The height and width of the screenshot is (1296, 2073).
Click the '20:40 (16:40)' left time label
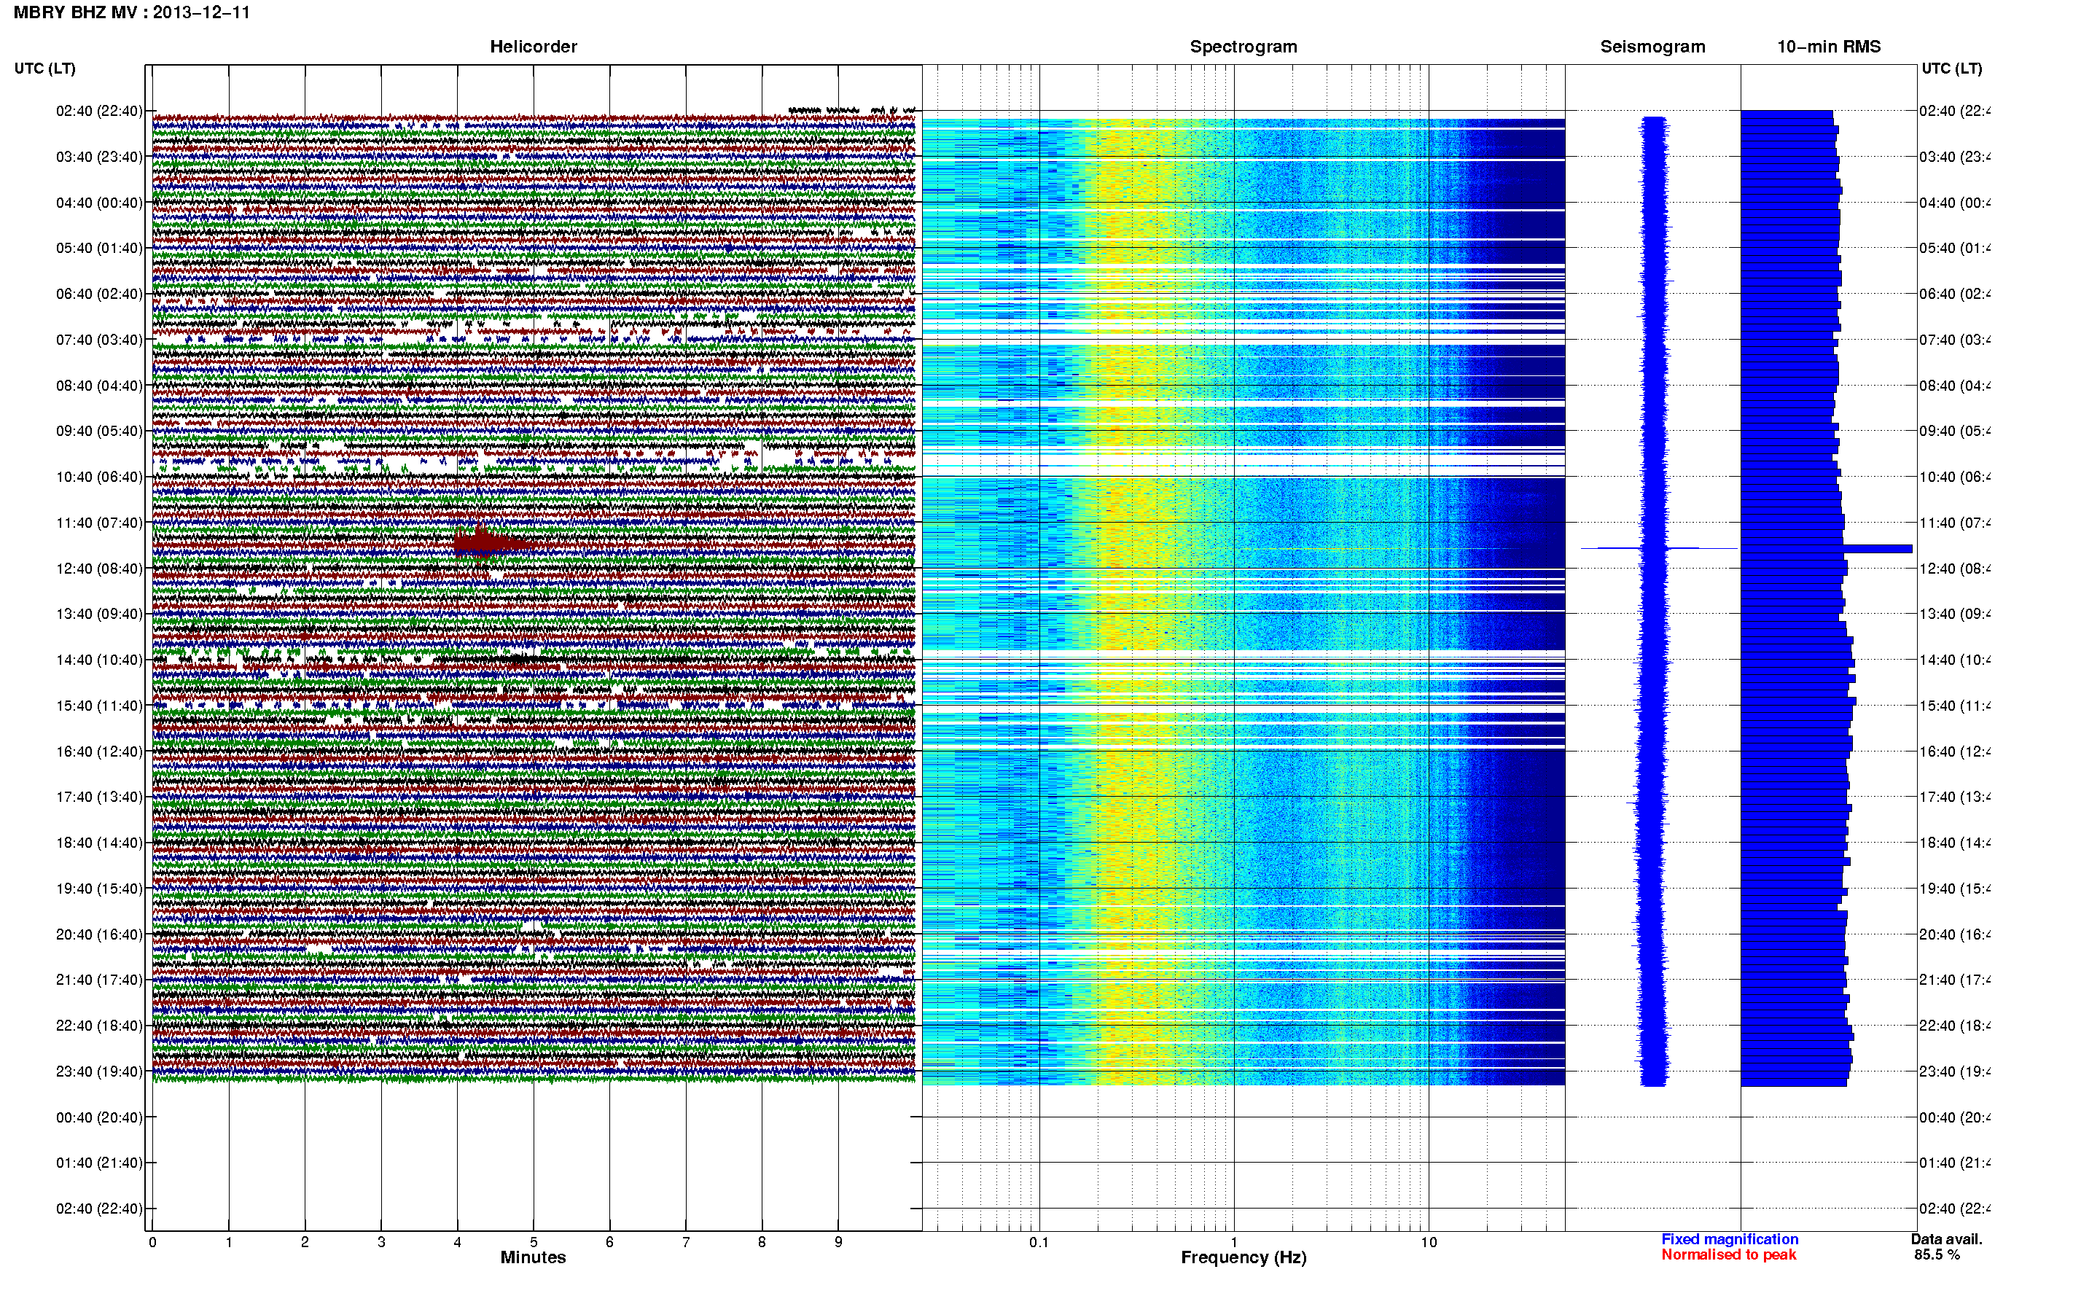(x=99, y=935)
